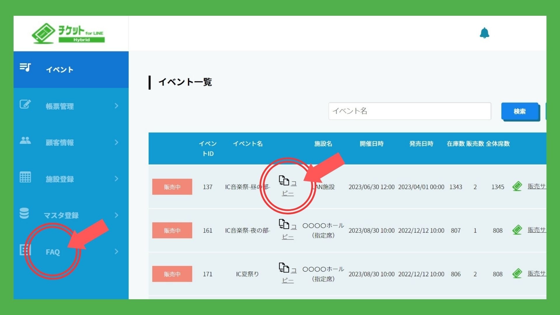Image resolution: width=560 pixels, height=315 pixels.
Task: Click green ticket icon in row 137
Action: (517, 186)
